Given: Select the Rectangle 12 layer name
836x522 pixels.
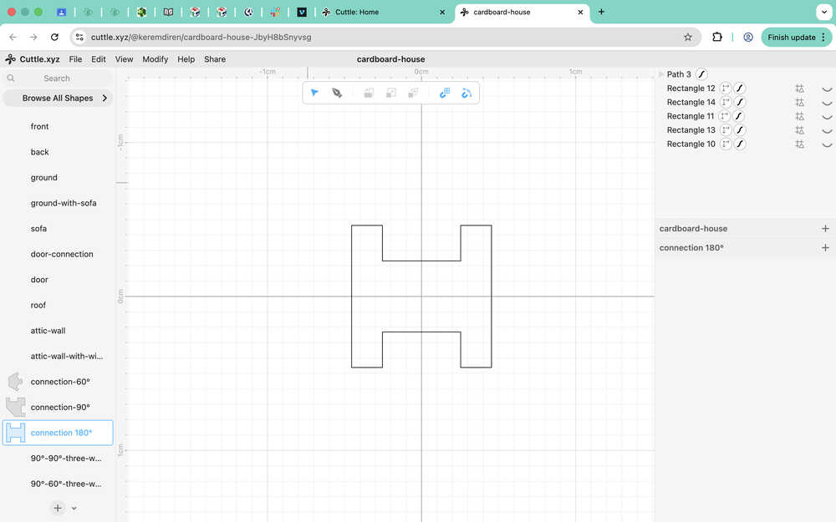Looking at the screenshot, I should pos(691,88).
